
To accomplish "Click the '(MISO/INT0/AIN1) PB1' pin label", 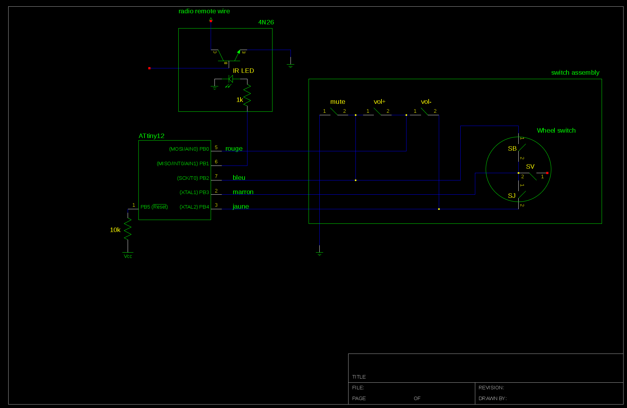I will tap(183, 163).
